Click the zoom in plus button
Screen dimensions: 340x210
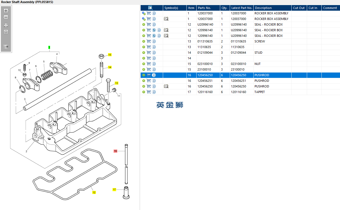(6, 11)
